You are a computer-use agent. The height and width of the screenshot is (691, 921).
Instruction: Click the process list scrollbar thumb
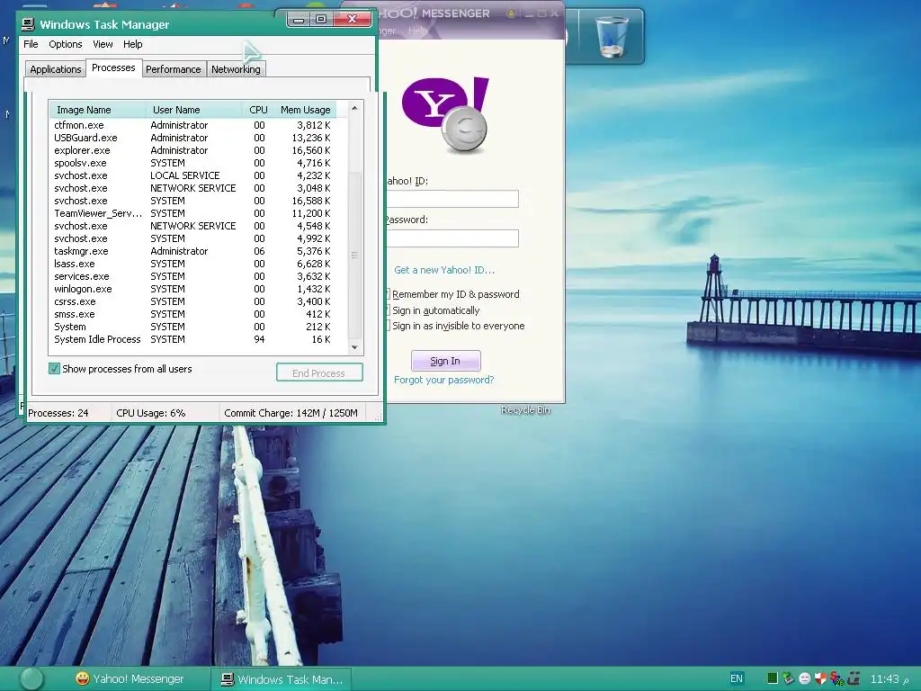[x=354, y=256]
